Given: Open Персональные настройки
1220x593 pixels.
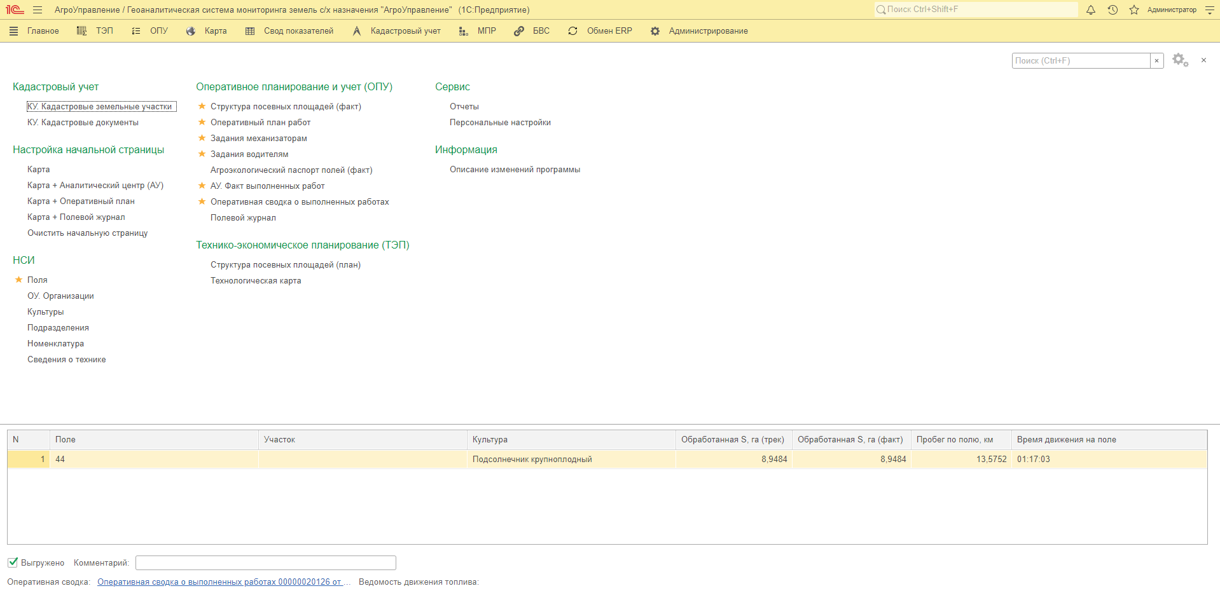Looking at the screenshot, I should point(500,123).
